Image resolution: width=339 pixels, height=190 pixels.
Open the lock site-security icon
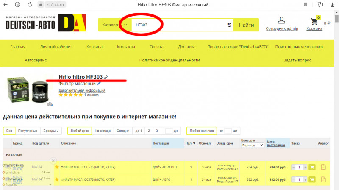point(41,4)
